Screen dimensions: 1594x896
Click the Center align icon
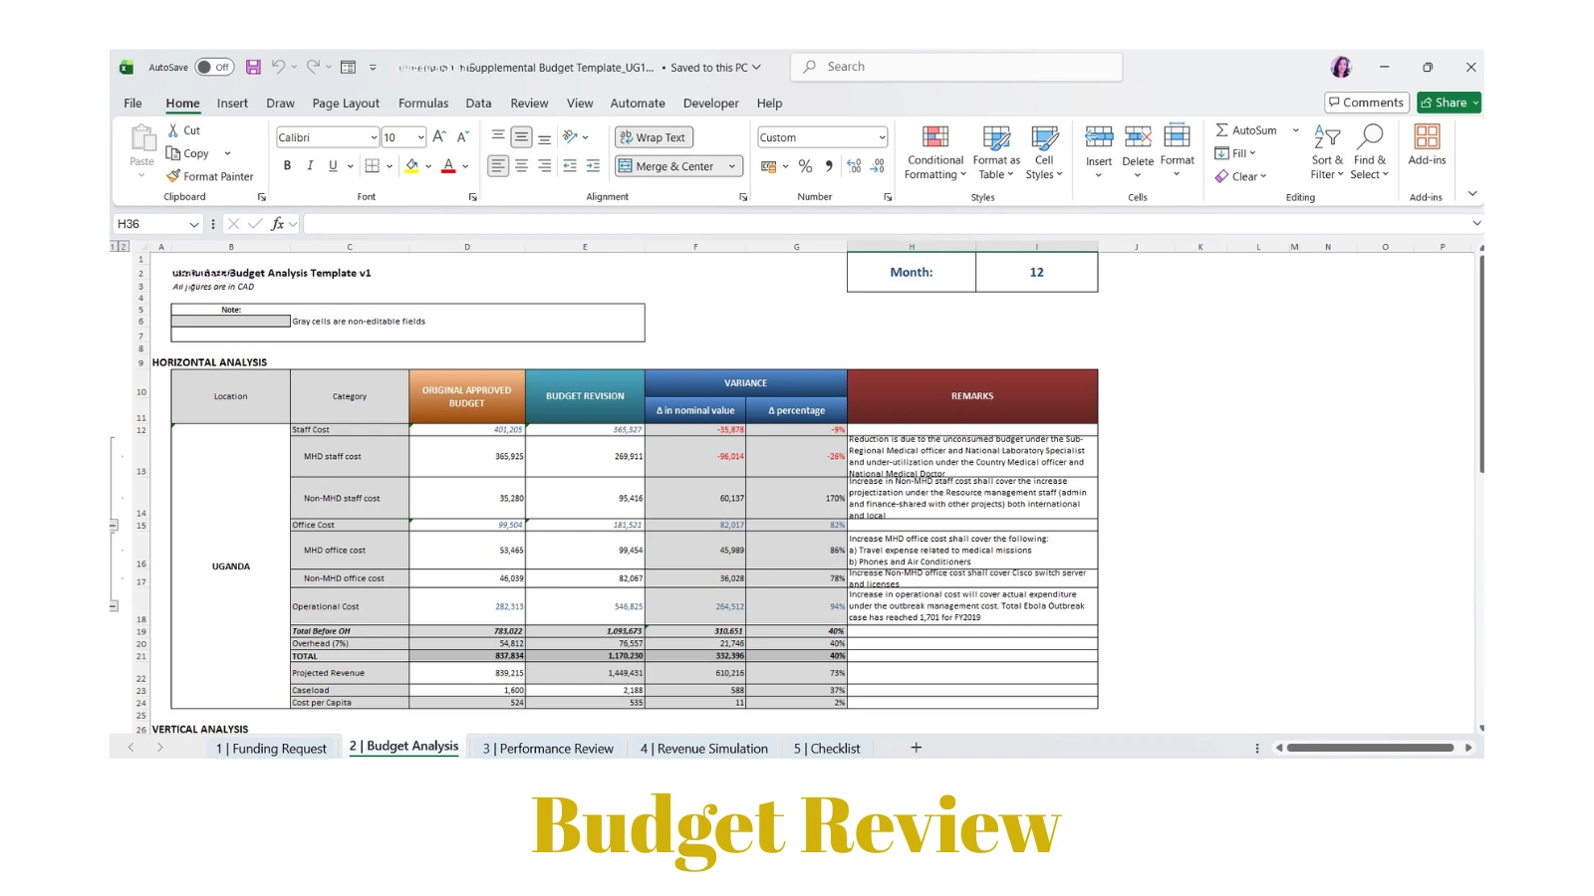pyautogui.click(x=521, y=166)
